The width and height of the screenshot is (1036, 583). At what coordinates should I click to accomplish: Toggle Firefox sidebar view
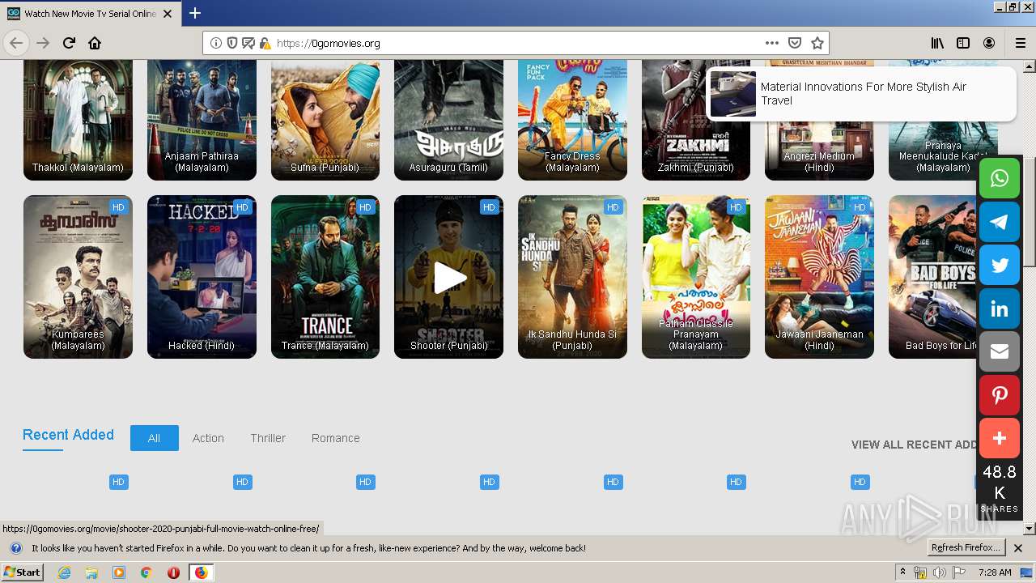coord(963,43)
